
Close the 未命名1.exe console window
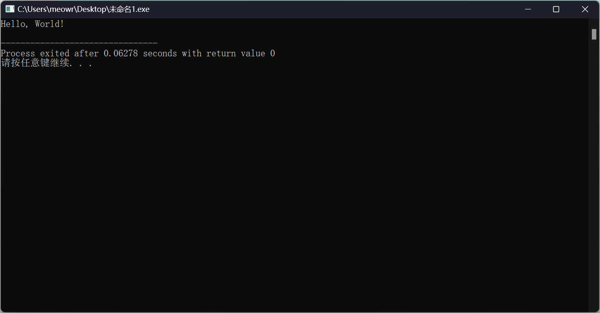point(584,9)
